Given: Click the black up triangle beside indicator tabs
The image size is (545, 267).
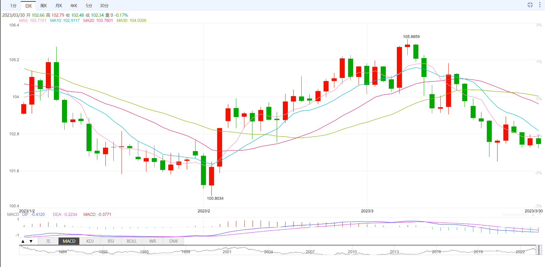Looking at the screenshot, I should (23, 241).
